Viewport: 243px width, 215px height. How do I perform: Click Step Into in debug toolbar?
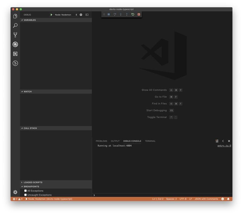121,14
